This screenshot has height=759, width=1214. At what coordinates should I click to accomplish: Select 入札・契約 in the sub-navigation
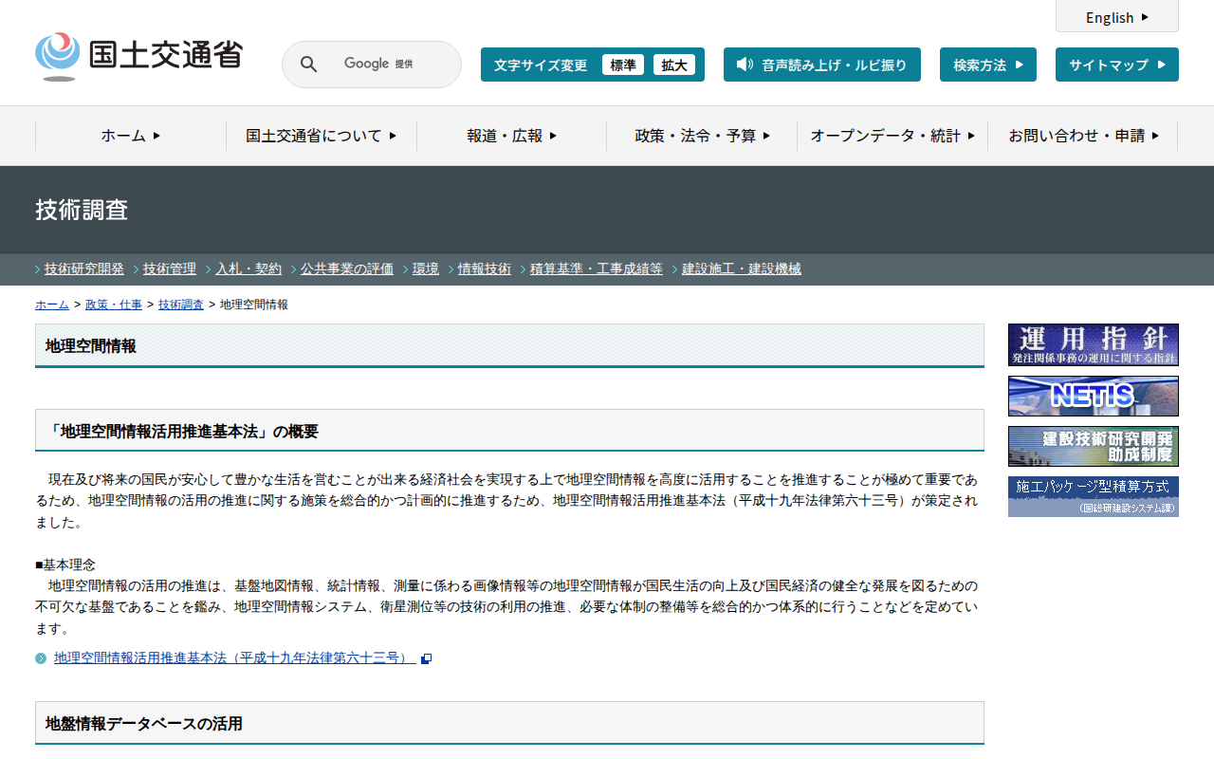[x=248, y=268]
